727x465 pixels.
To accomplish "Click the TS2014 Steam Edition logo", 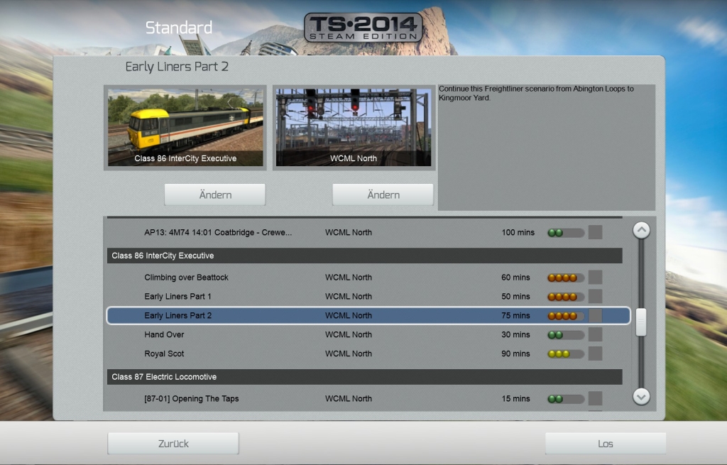I will click(363, 28).
